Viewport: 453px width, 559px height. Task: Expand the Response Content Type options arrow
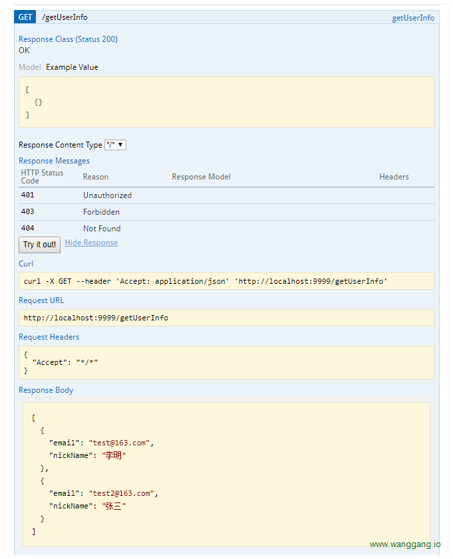(122, 145)
